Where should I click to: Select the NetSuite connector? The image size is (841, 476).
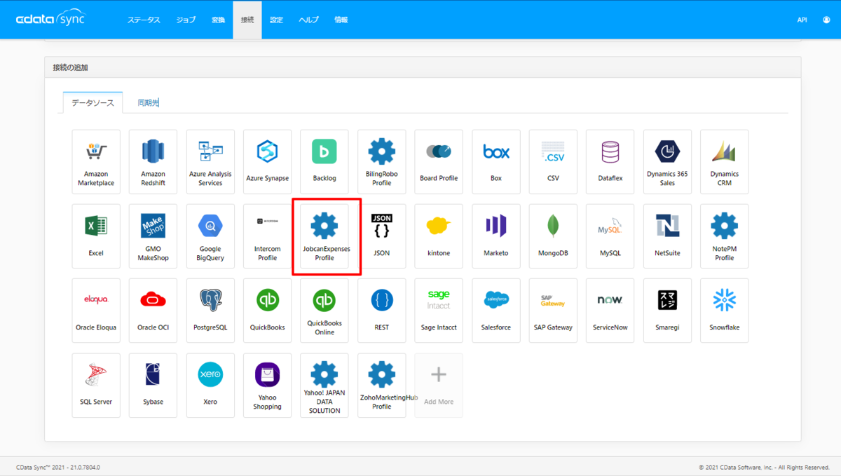pyautogui.click(x=667, y=236)
